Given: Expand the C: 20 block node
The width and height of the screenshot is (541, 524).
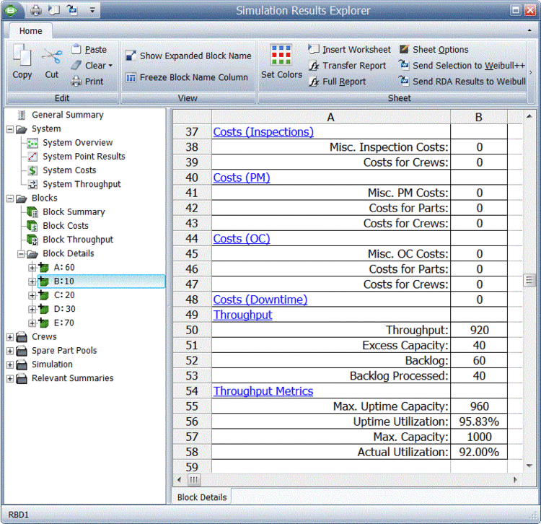Looking at the screenshot, I should click(x=32, y=295).
